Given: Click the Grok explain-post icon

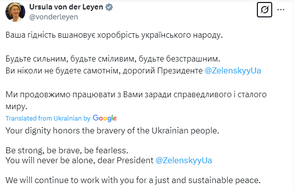Looking at the screenshot, I should [264, 9].
